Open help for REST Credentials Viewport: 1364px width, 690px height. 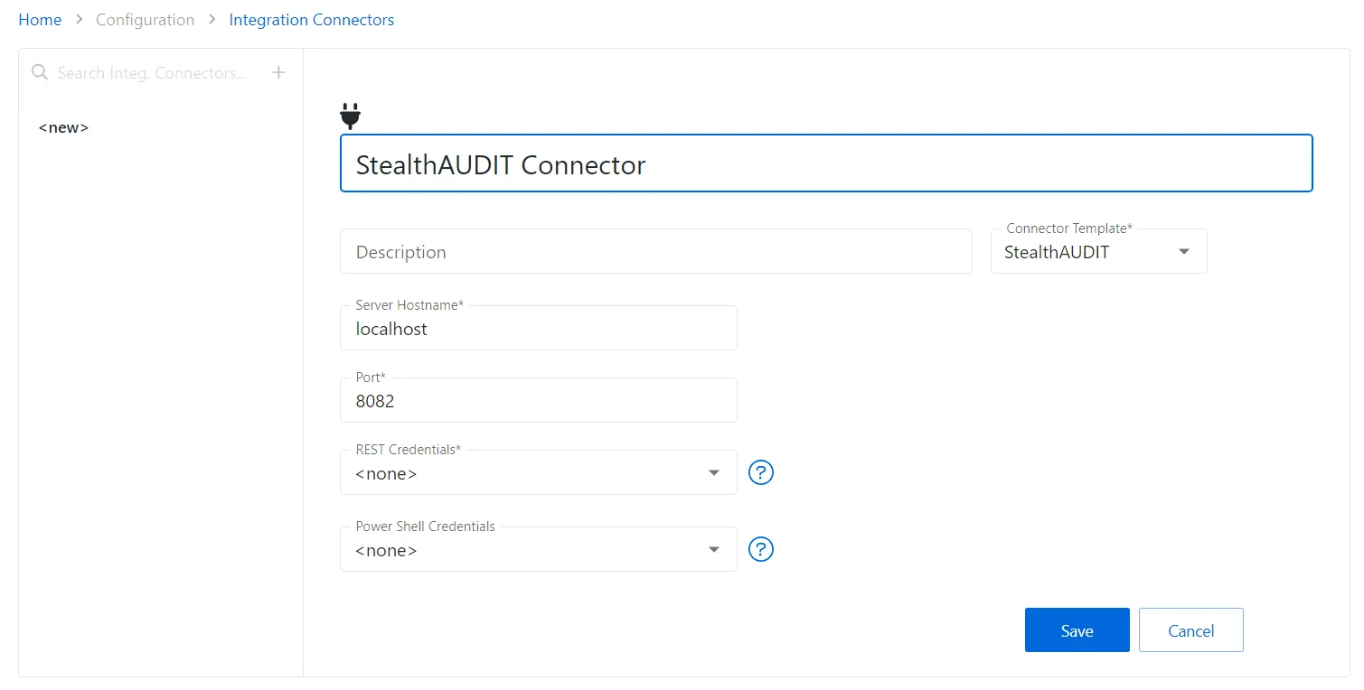(x=762, y=472)
